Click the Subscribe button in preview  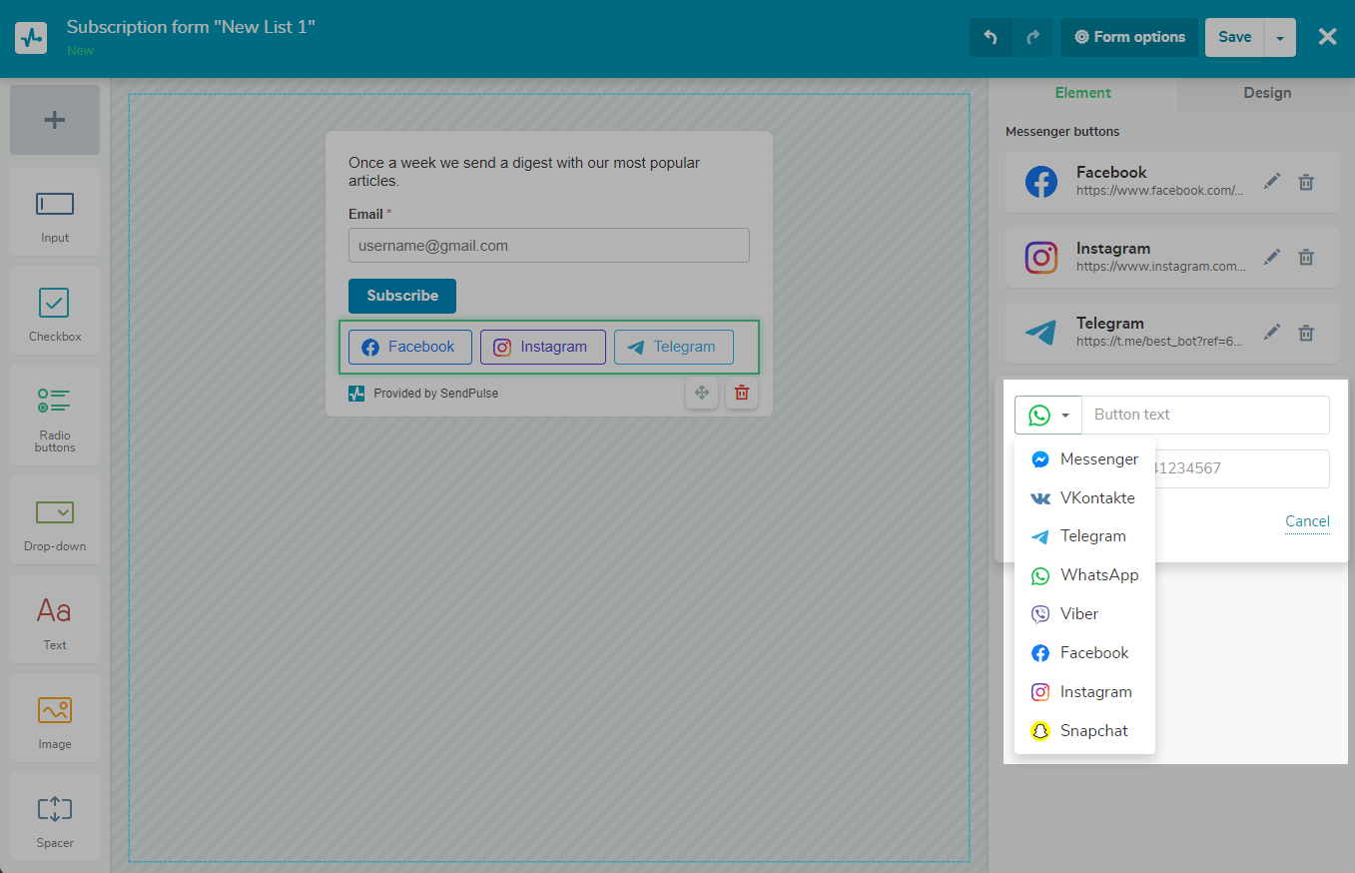[402, 296]
